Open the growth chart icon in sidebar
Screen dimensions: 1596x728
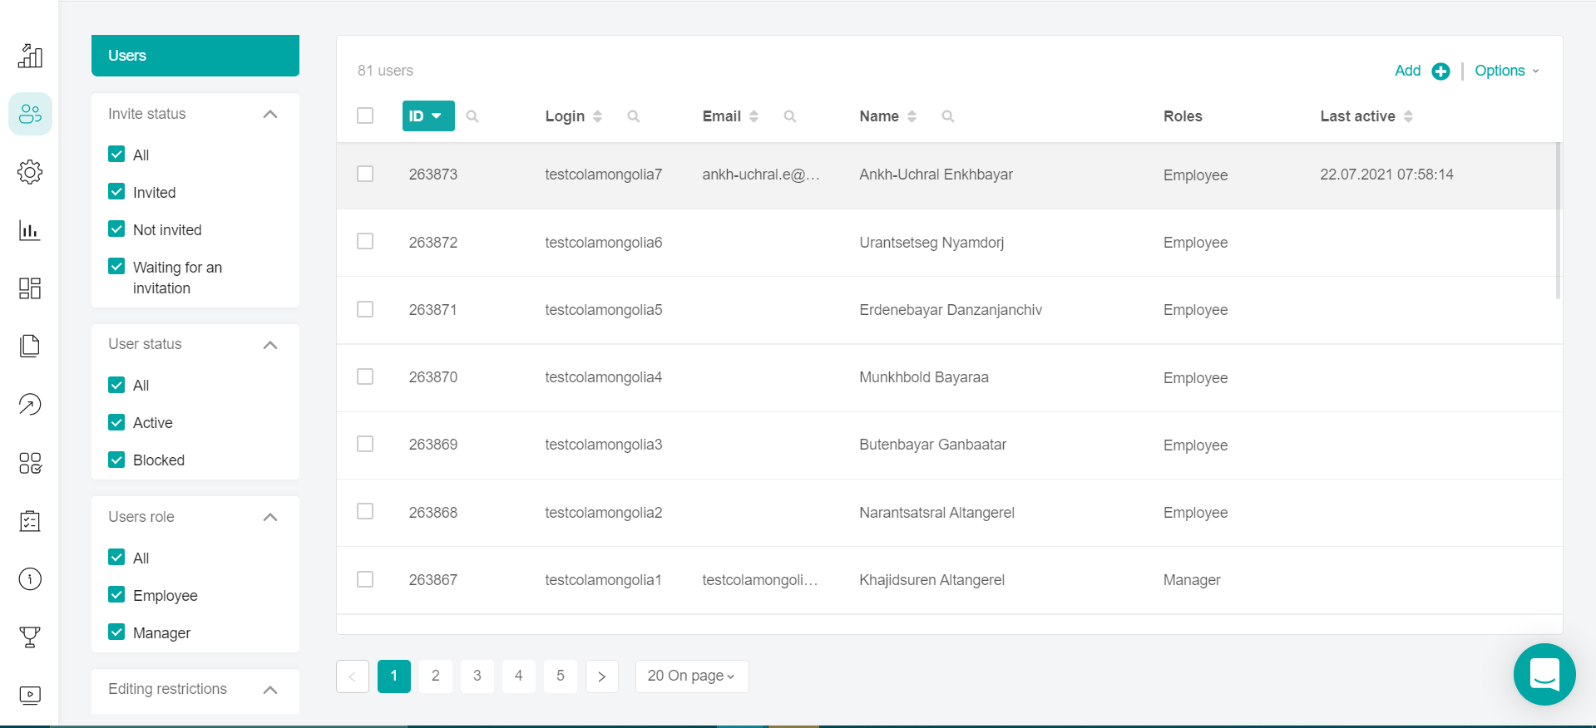[30, 56]
